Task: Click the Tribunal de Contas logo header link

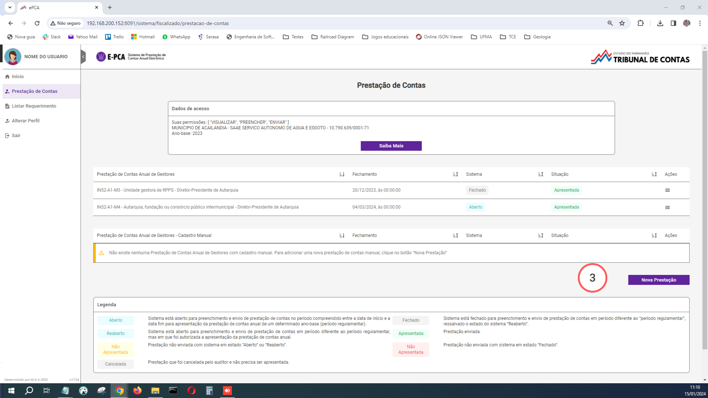Action: tap(639, 57)
